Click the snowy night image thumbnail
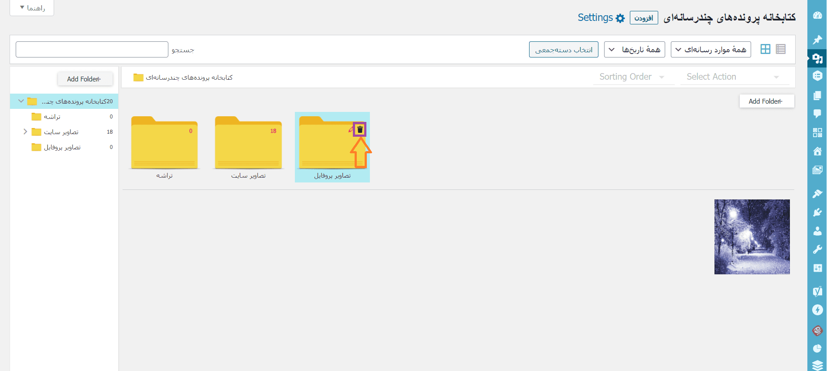Image resolution: width=827 pixels, height=371 pixels. (x=752, y=237)
